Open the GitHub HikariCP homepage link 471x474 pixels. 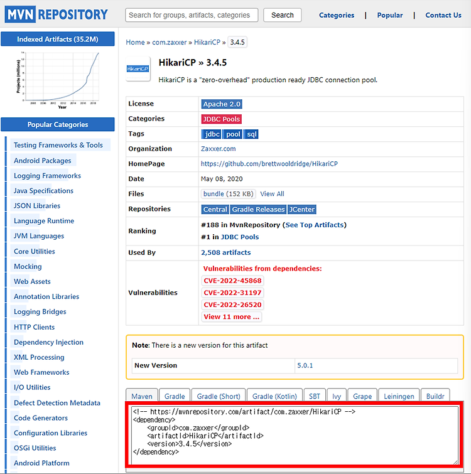tap(269, 164)
